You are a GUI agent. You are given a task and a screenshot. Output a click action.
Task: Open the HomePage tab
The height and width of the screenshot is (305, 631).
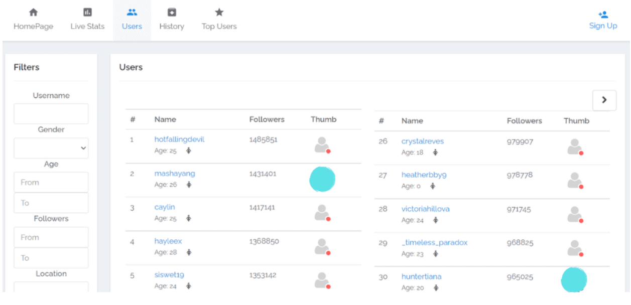[33, 20]
